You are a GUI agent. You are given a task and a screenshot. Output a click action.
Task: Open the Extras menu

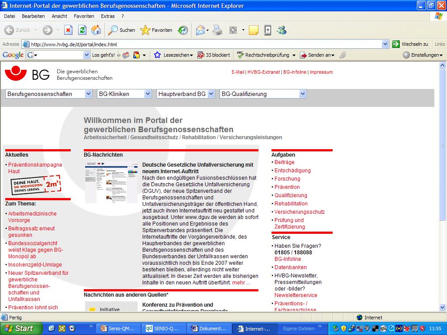(x=107, y=16)
